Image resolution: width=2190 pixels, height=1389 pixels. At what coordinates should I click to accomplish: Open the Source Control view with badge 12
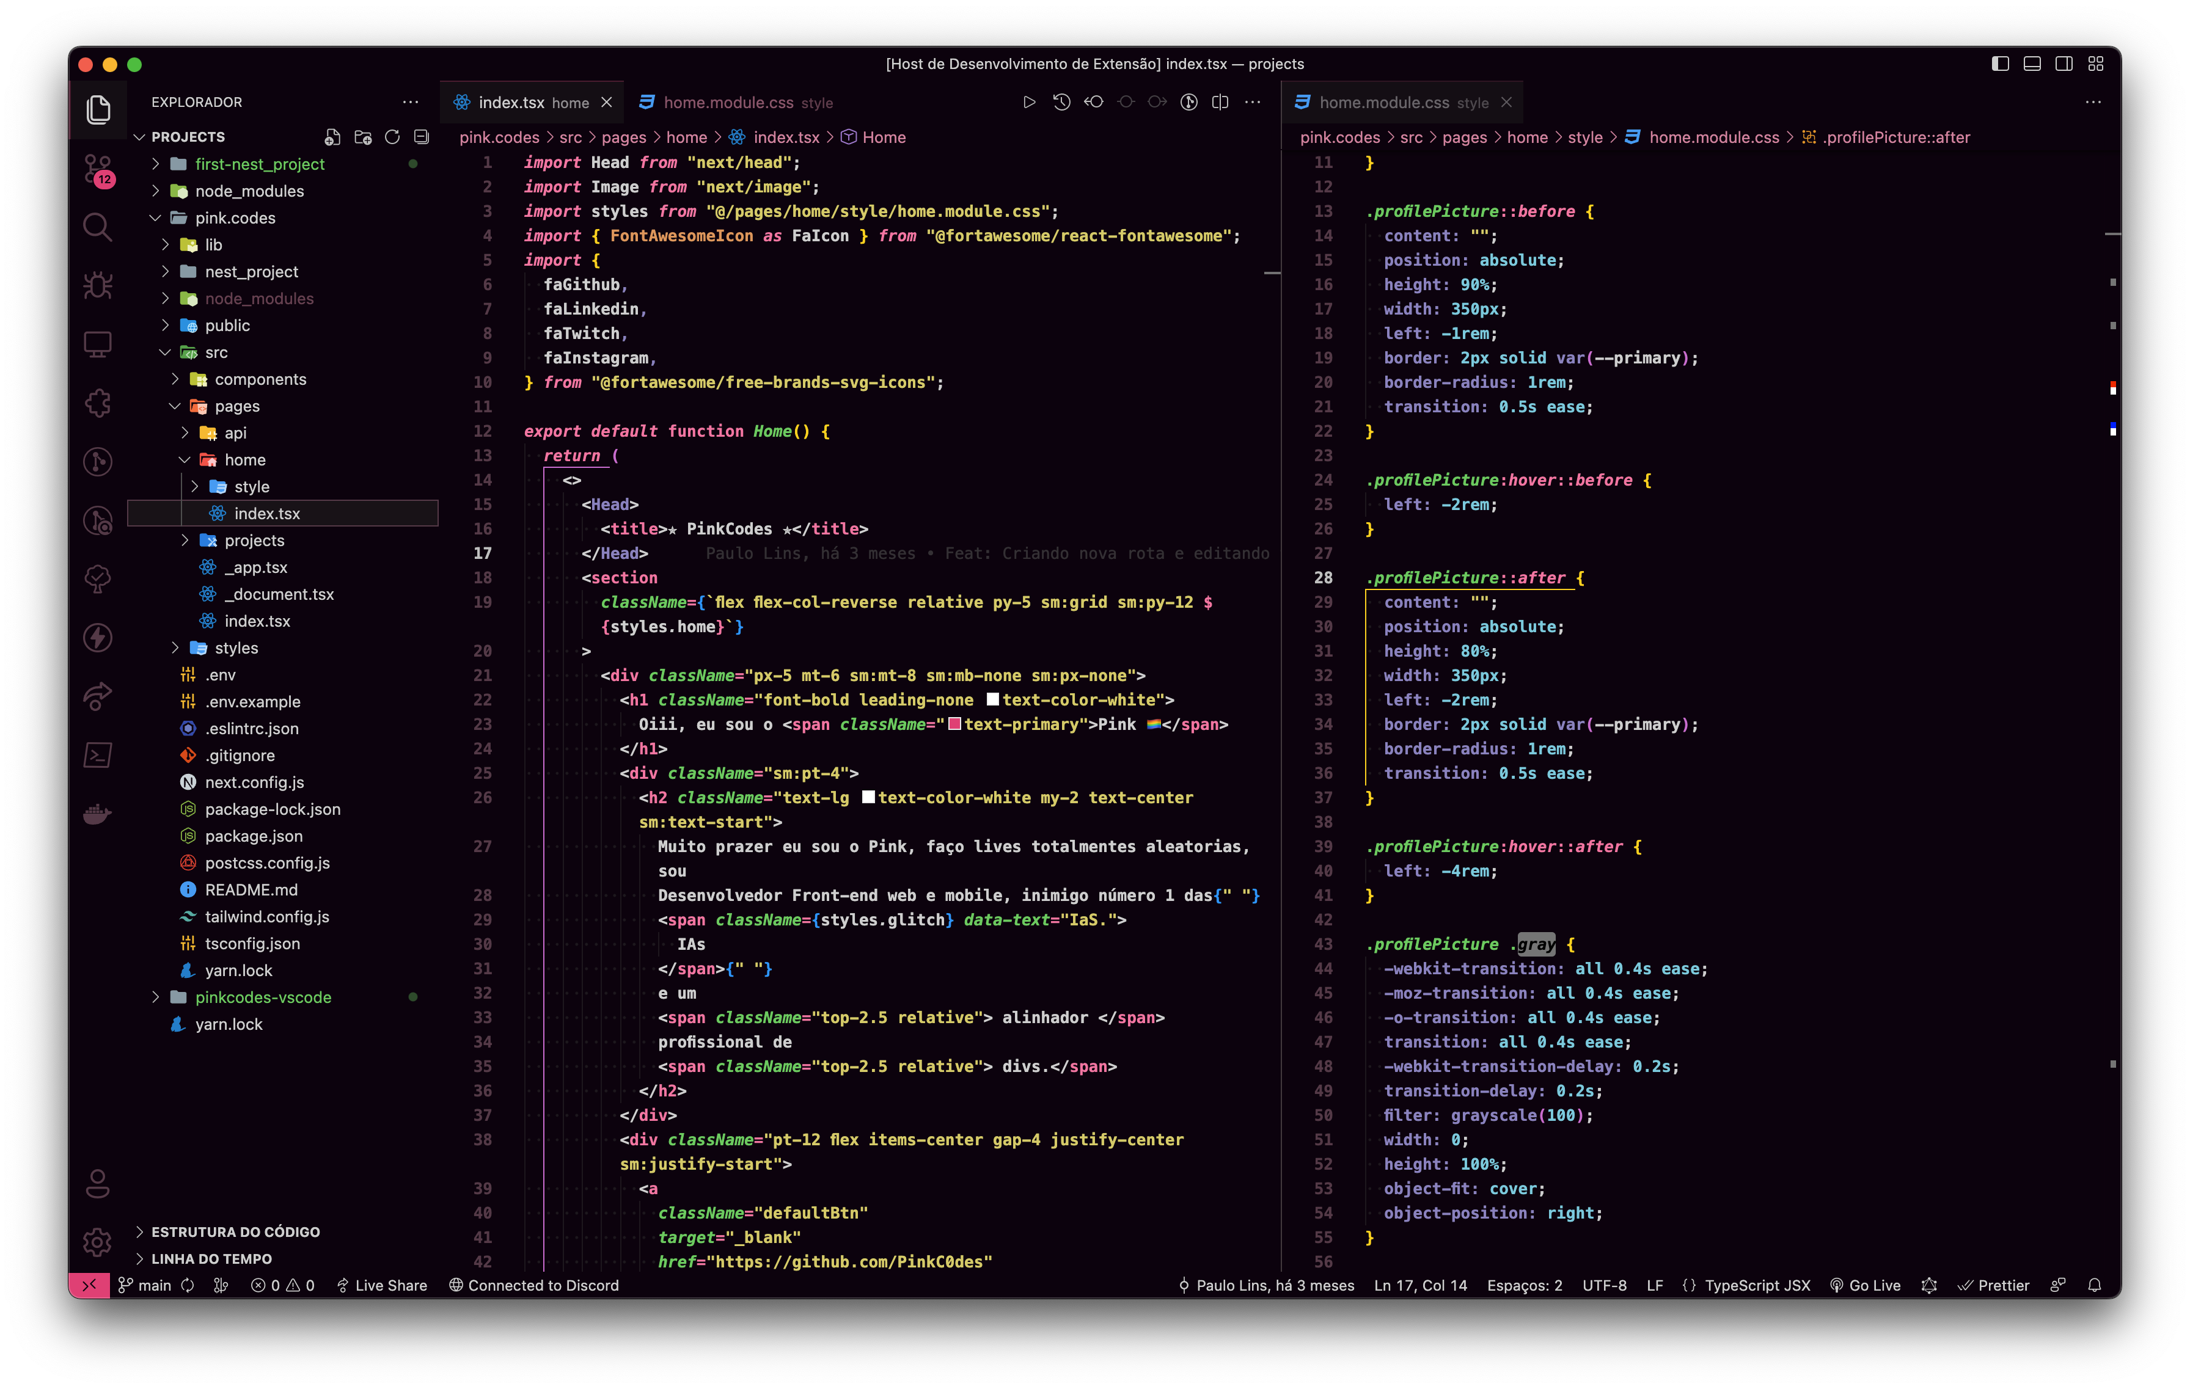[x=97, y=169]
